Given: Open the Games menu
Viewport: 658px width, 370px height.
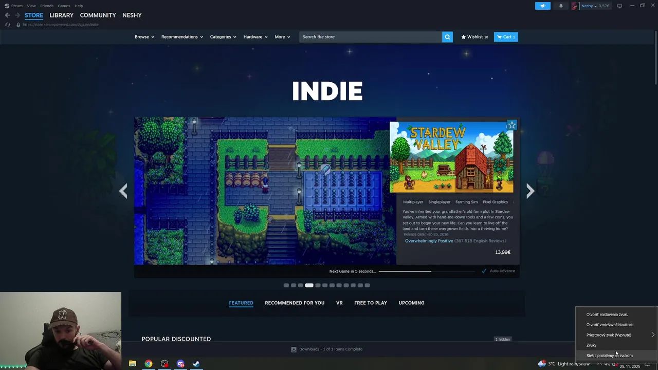Looking at the screenshot, I should (64, 6).
